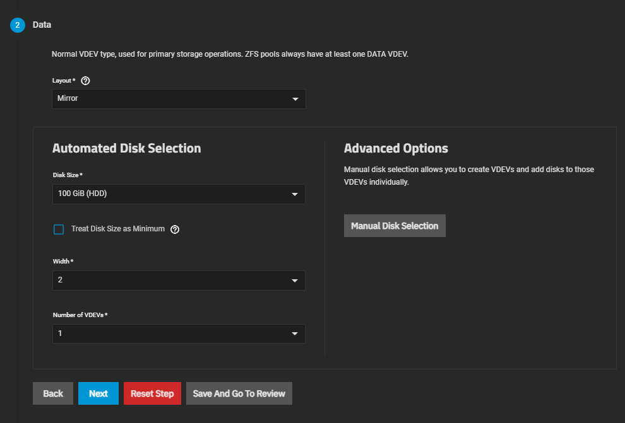
Task: Expand the Width selector showing 2
Action: 179,281
